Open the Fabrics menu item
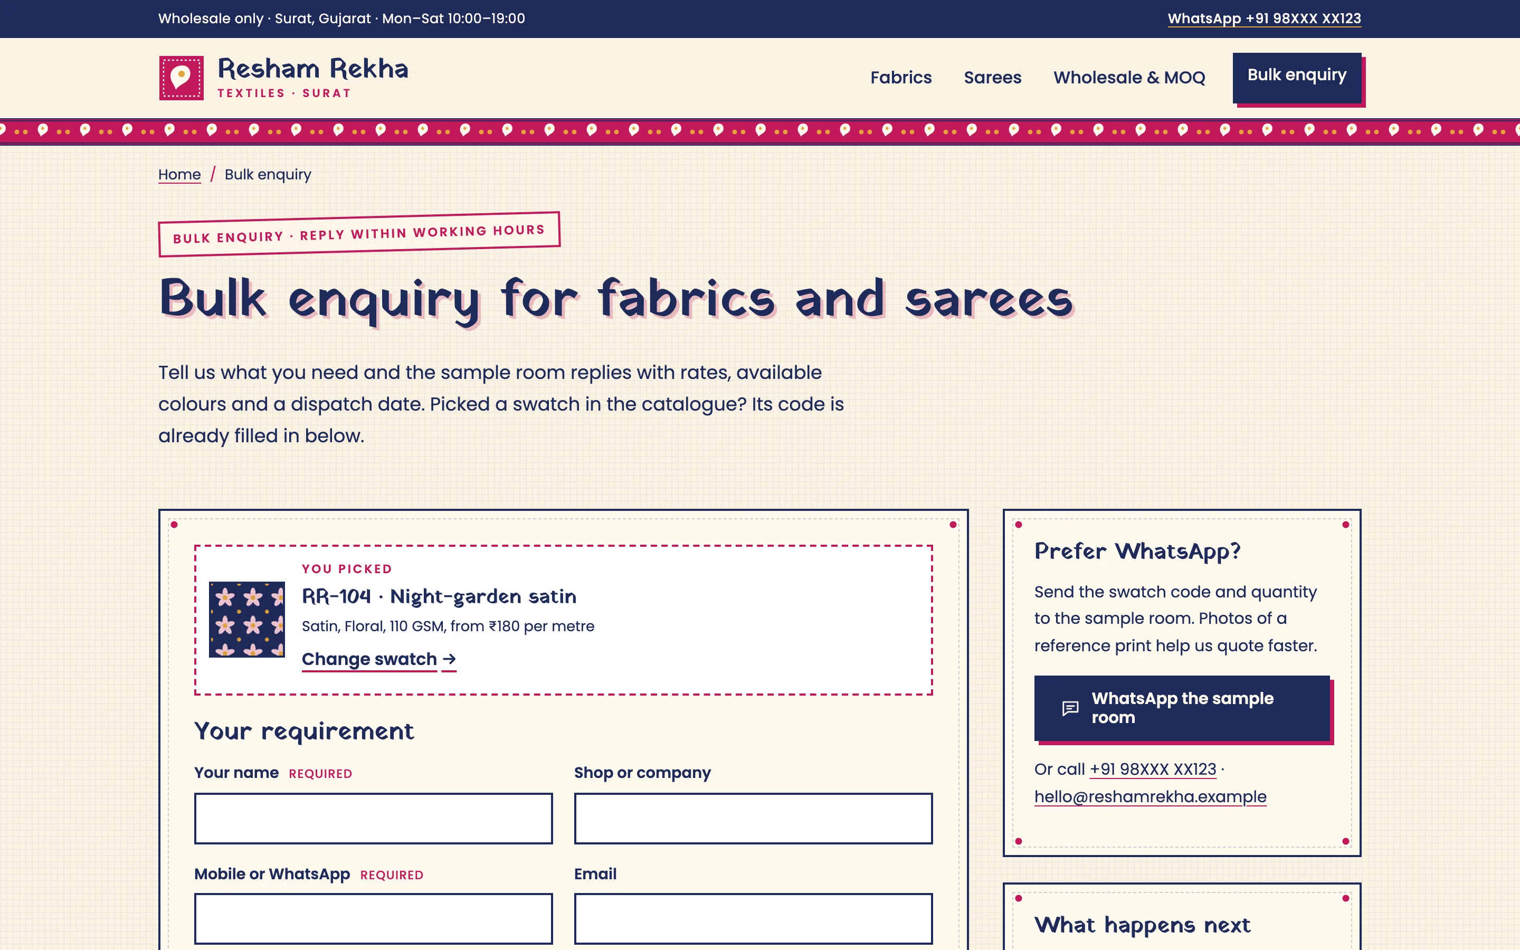Viewport: 1520px width, 950px height. tap(901, 77)
